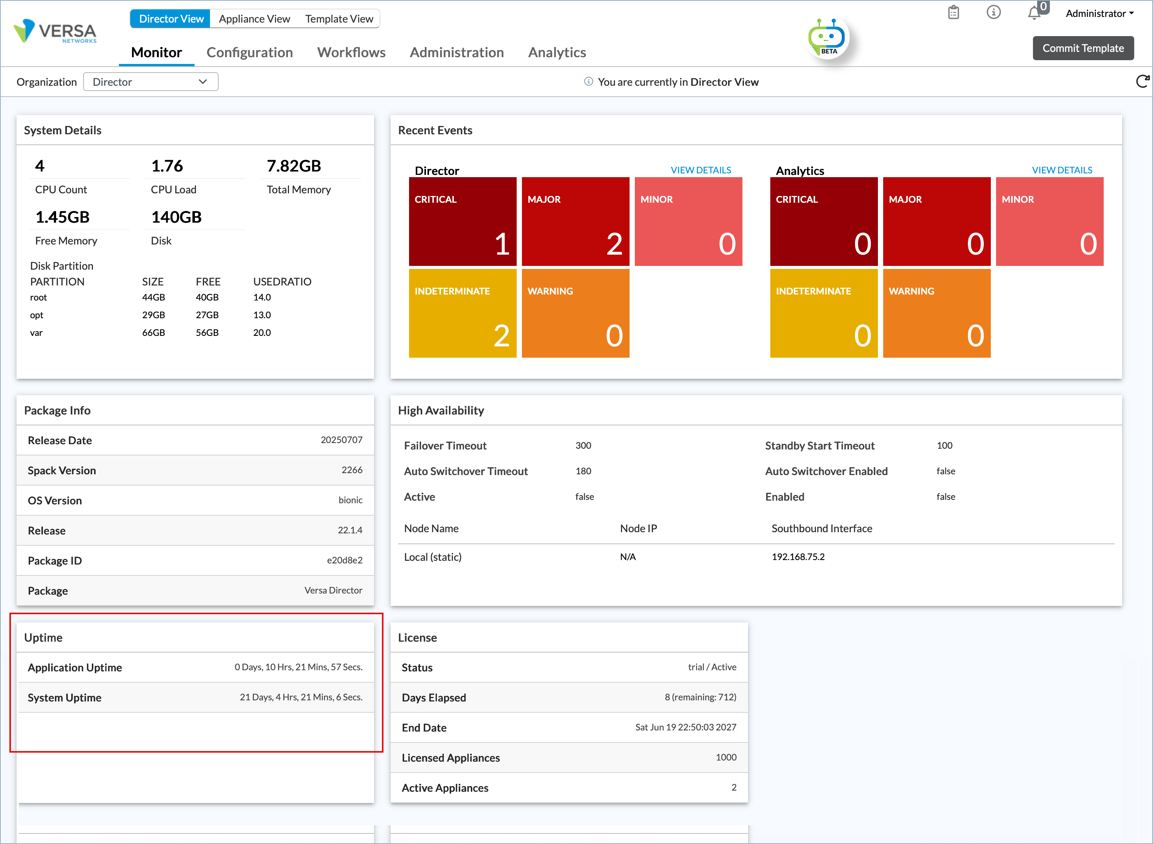The image size is (1153, 844).
Task: Click the Director CRITICAL events tile
Action: 462,221
